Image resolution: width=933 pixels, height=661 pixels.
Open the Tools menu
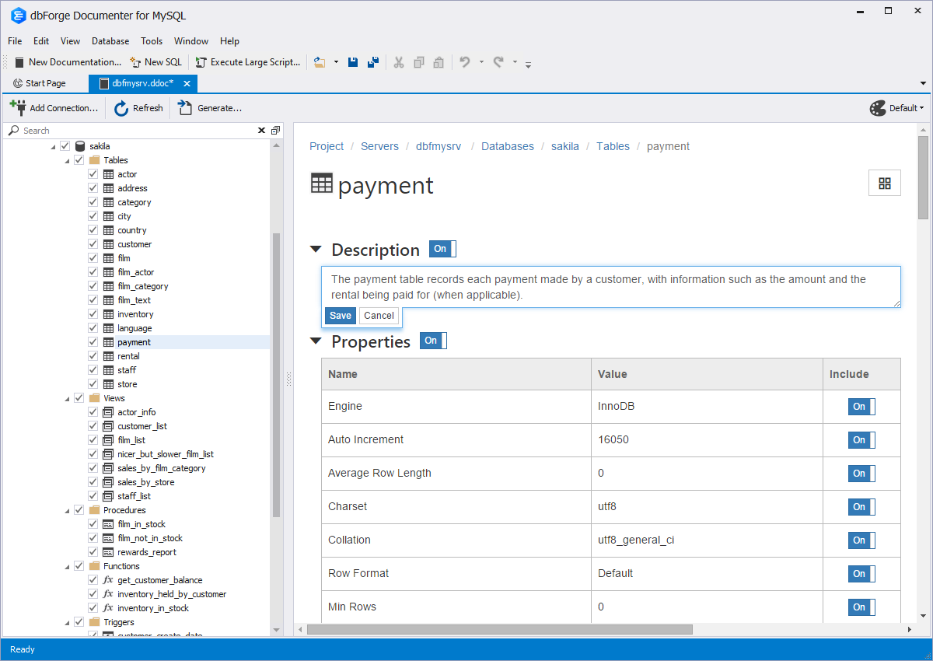[152, 41]
